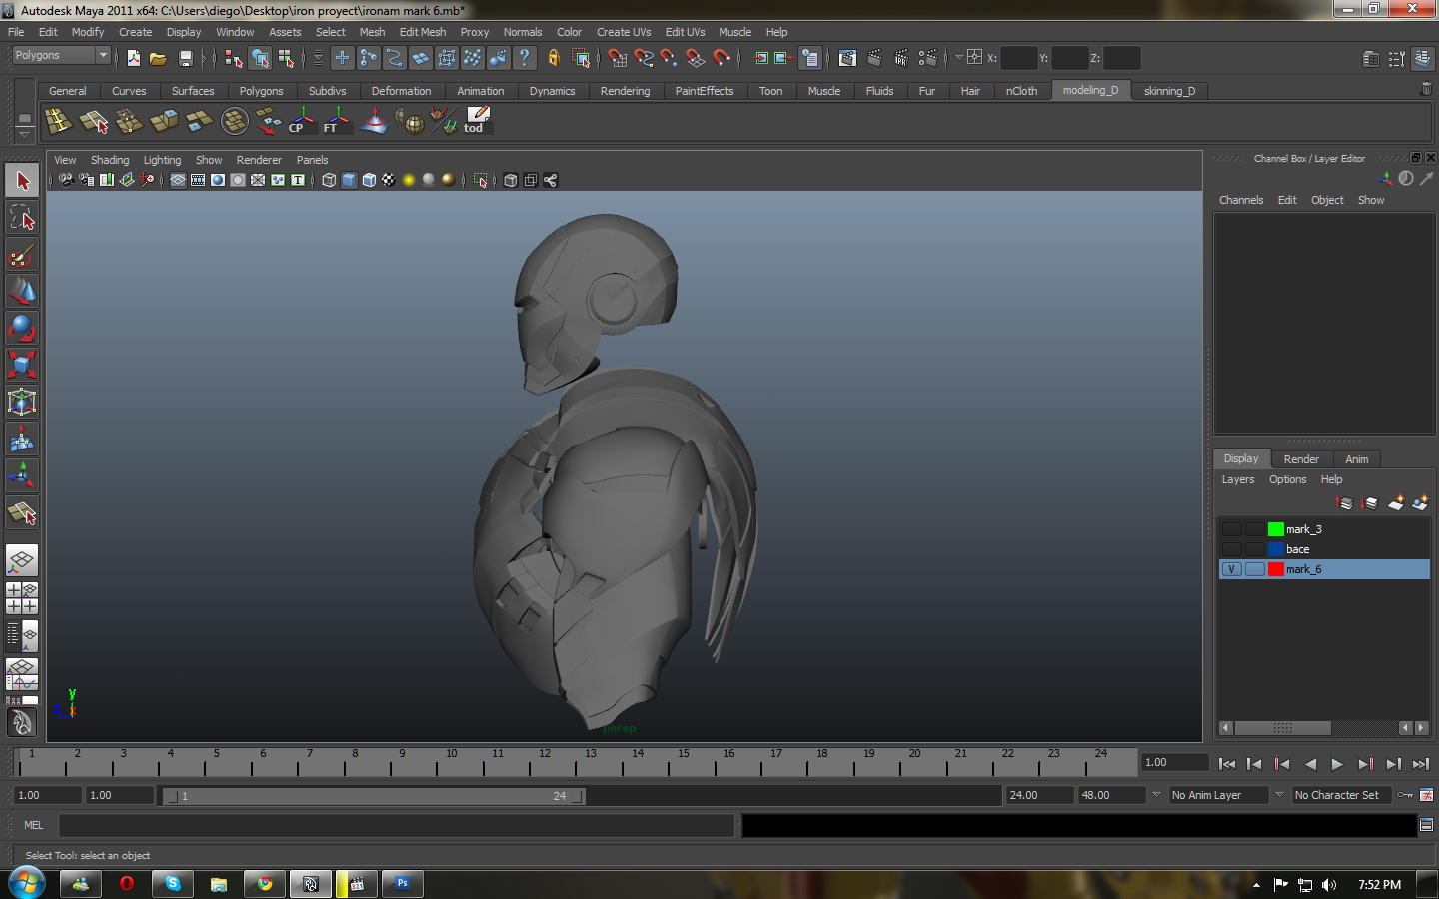1439x899 pixels.
Task: Hide the mark_6 layer
Action: (x=1231, y=569)
